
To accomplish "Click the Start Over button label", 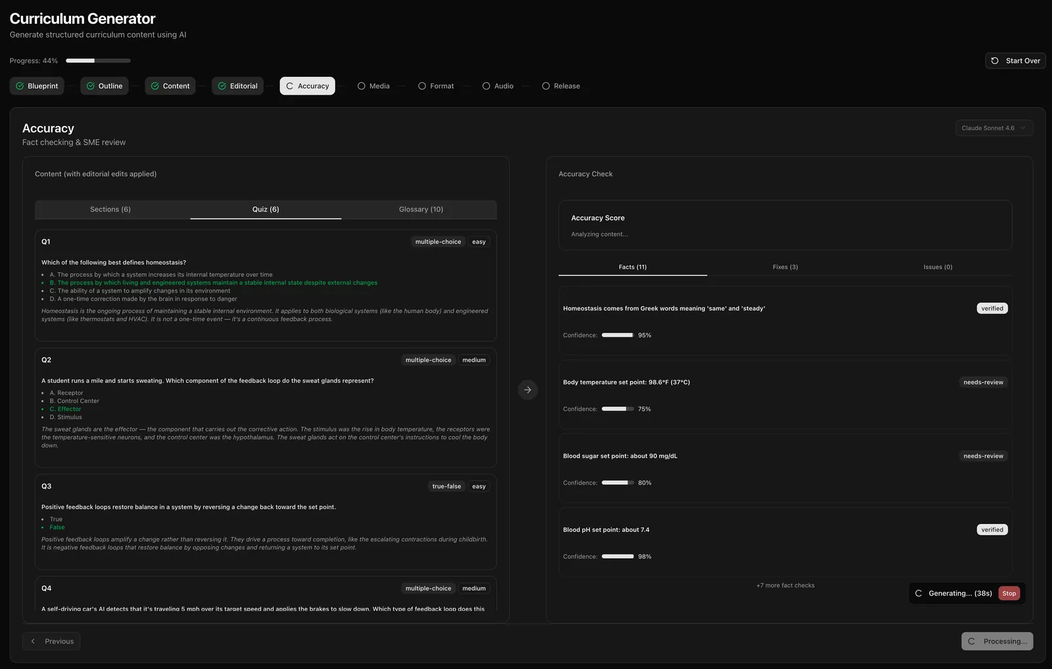I will pos(1023,60).
